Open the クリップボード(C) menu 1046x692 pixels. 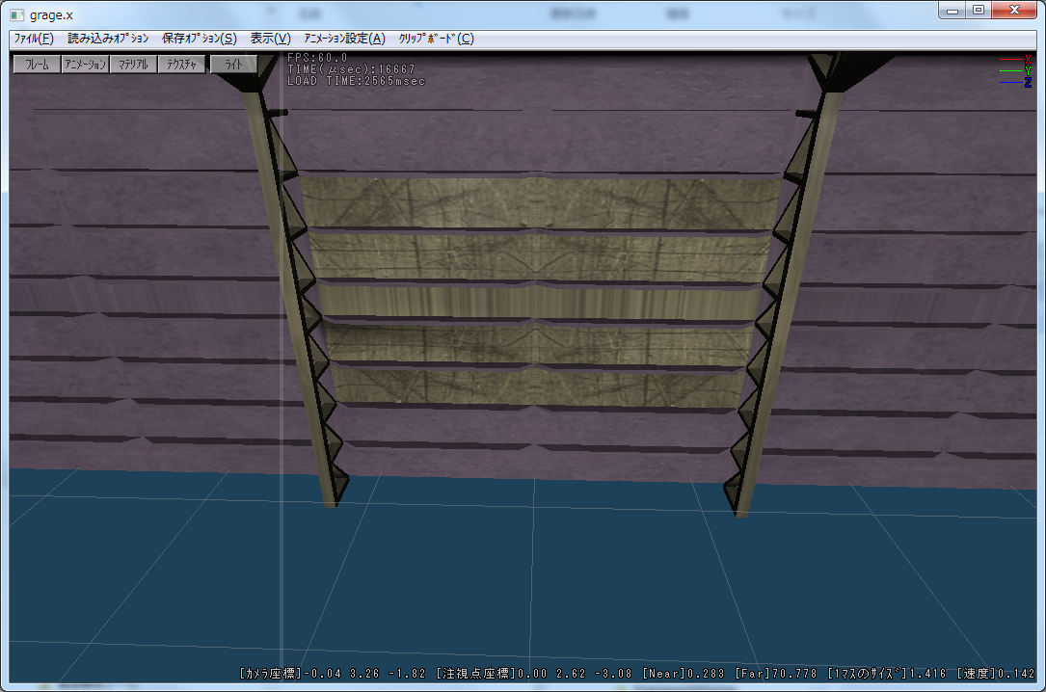pyautogui.click(x=436, y=39)
